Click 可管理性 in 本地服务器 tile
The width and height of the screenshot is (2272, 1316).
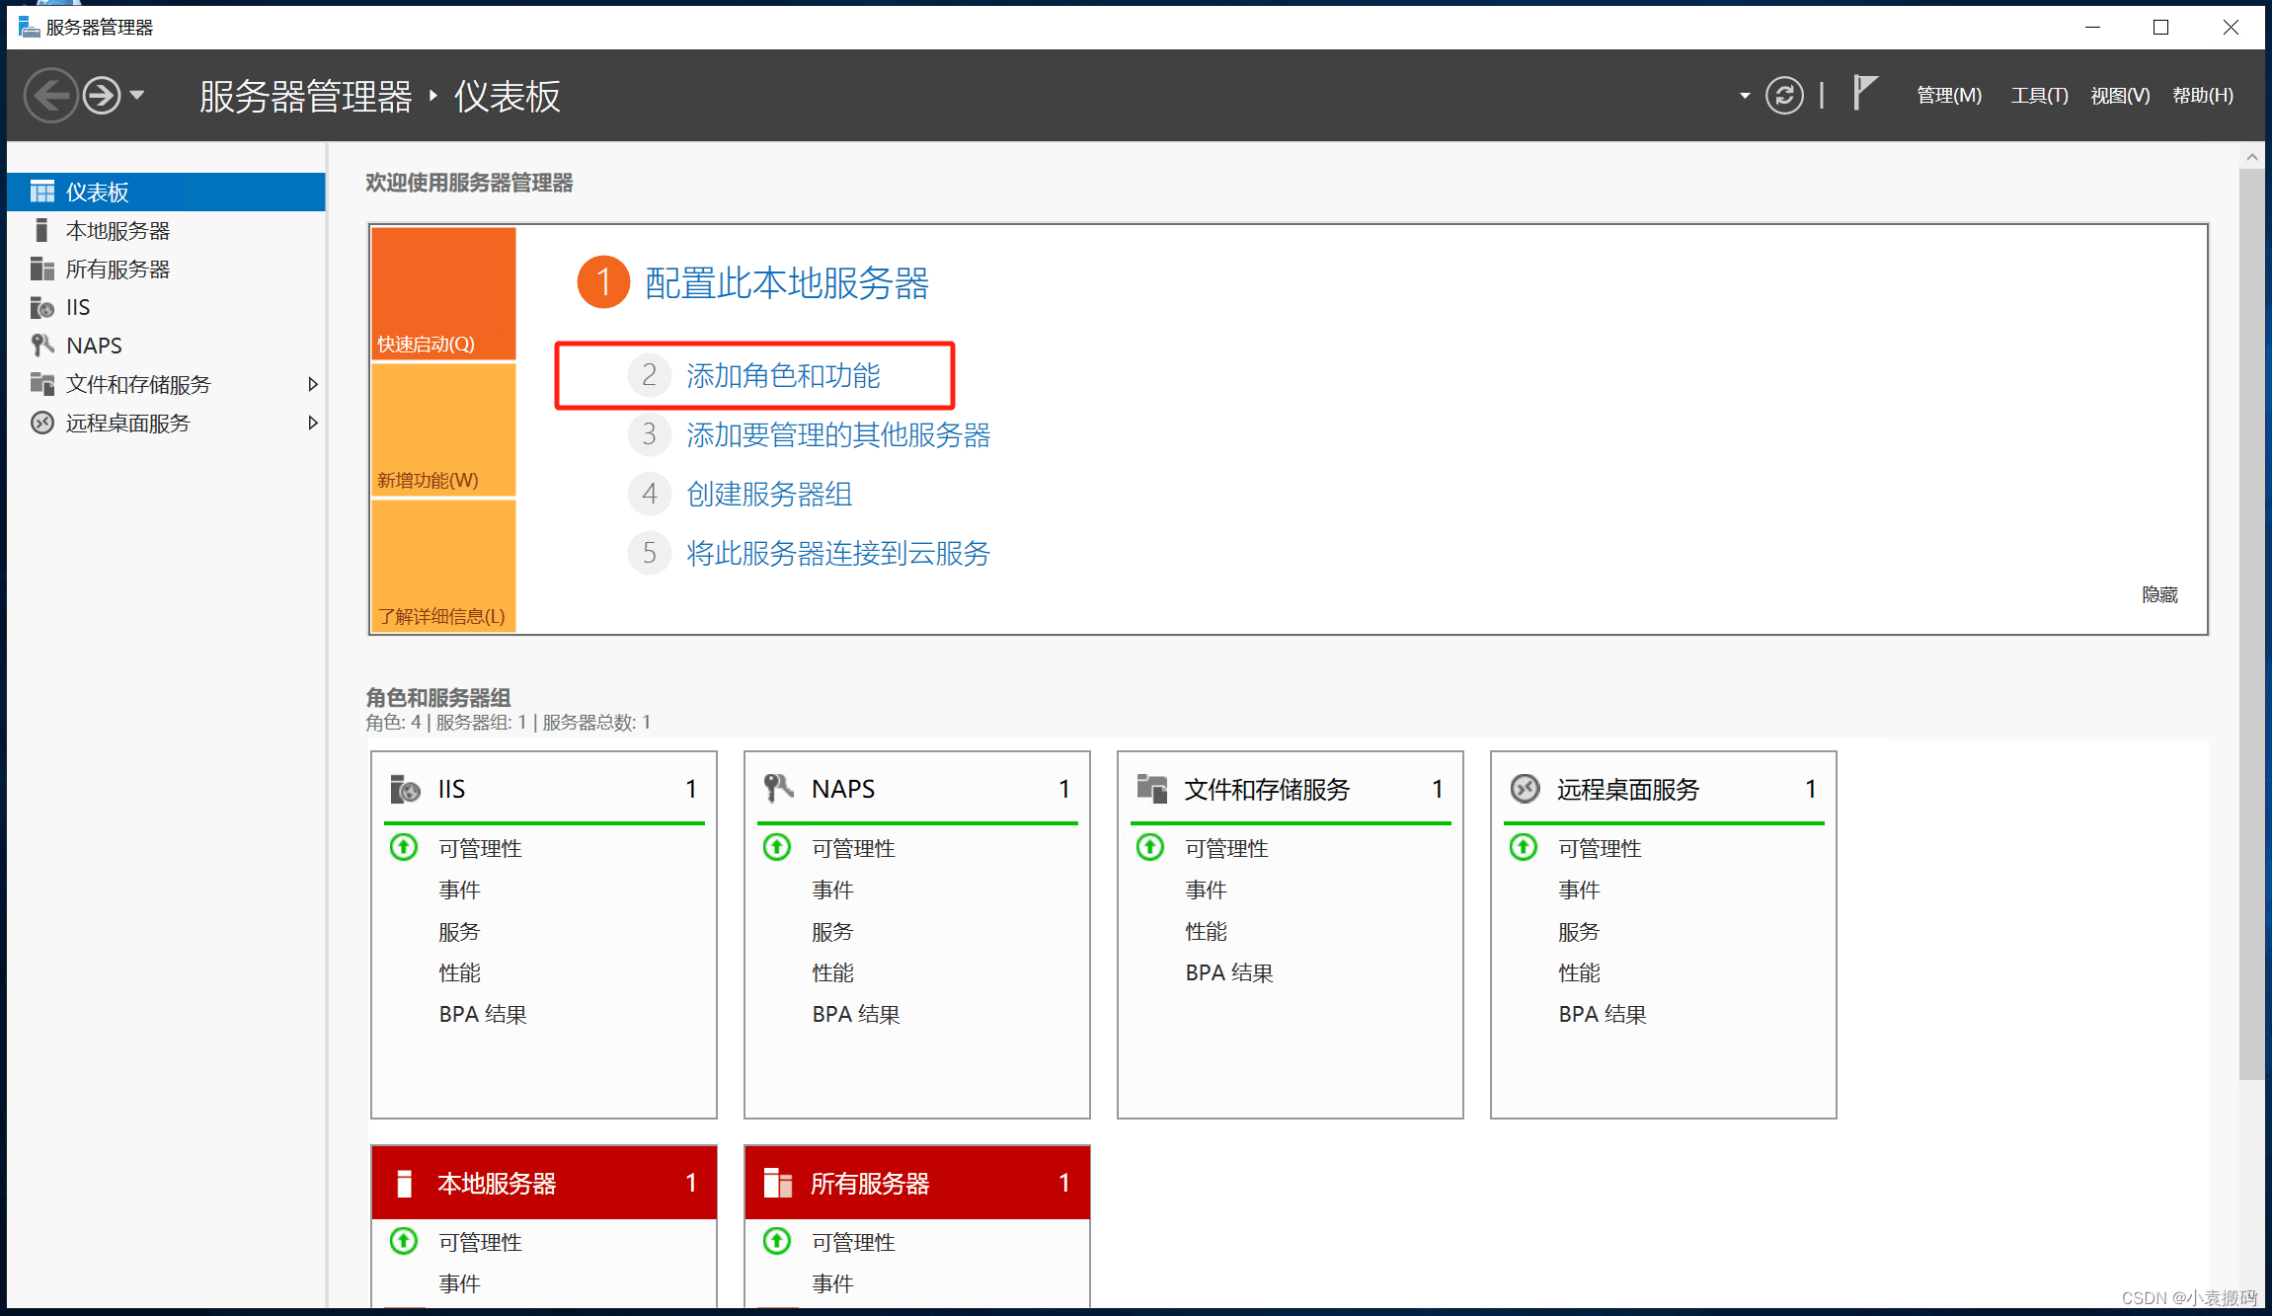[480, 1242]
